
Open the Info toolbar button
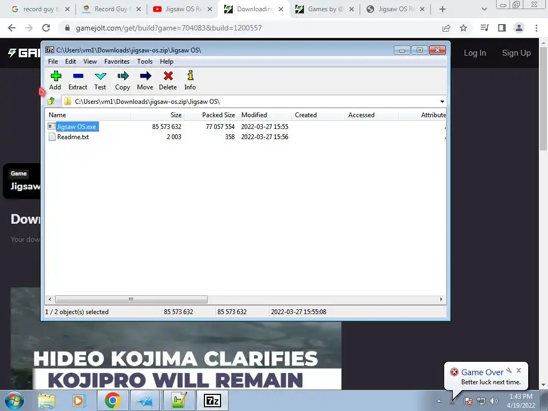(x=190, y=80)
